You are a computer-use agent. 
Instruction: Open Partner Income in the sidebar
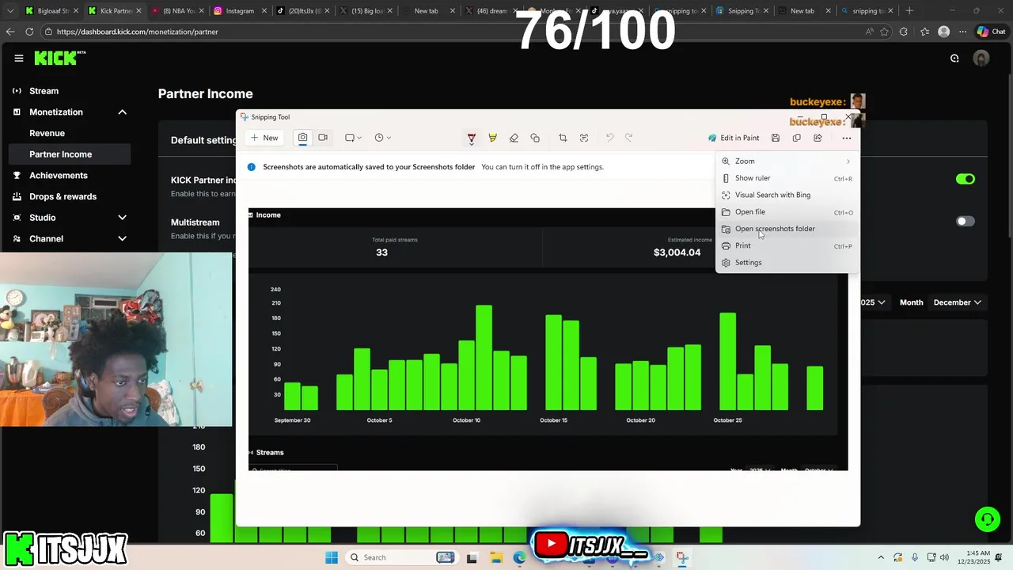(x=70, y=154)
